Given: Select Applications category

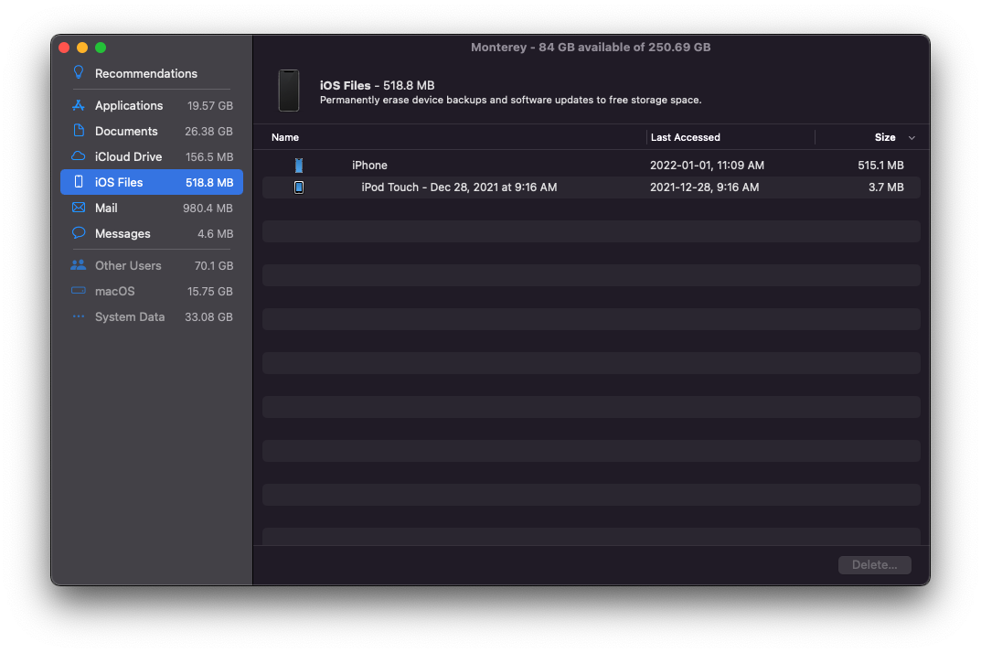Looking at the screenshot, I should coord(152,105).
